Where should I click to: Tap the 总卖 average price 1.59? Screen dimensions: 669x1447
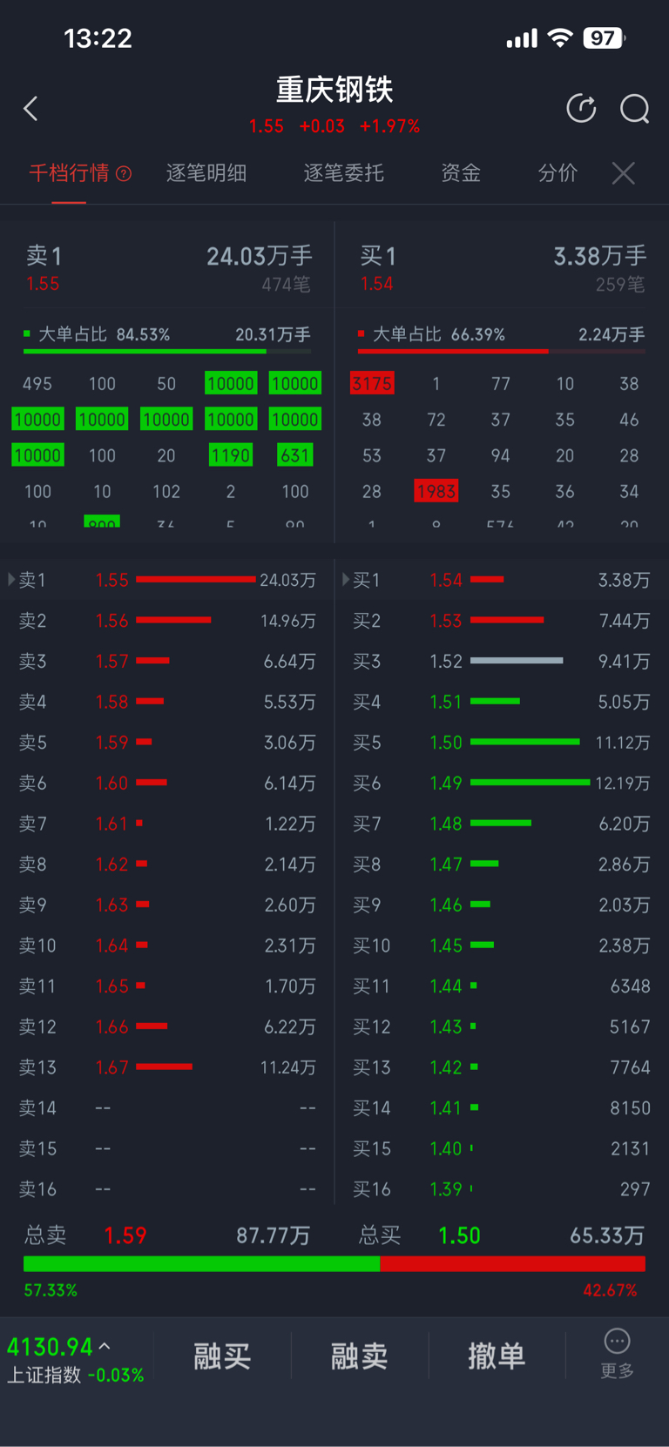coord(125,1235)
